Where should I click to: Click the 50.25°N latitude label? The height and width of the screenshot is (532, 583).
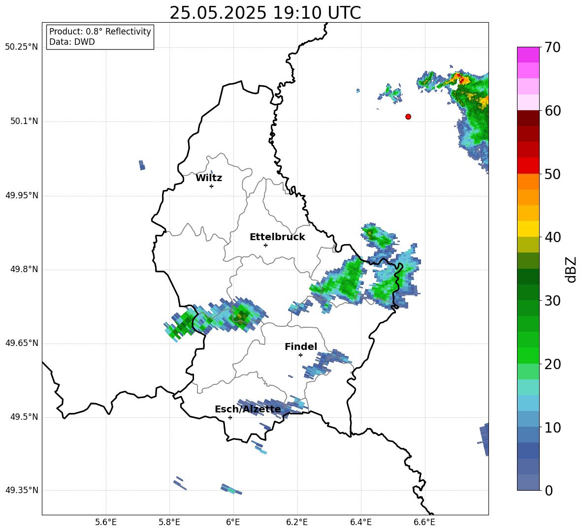pyautogui.click(x=21, y=47)
